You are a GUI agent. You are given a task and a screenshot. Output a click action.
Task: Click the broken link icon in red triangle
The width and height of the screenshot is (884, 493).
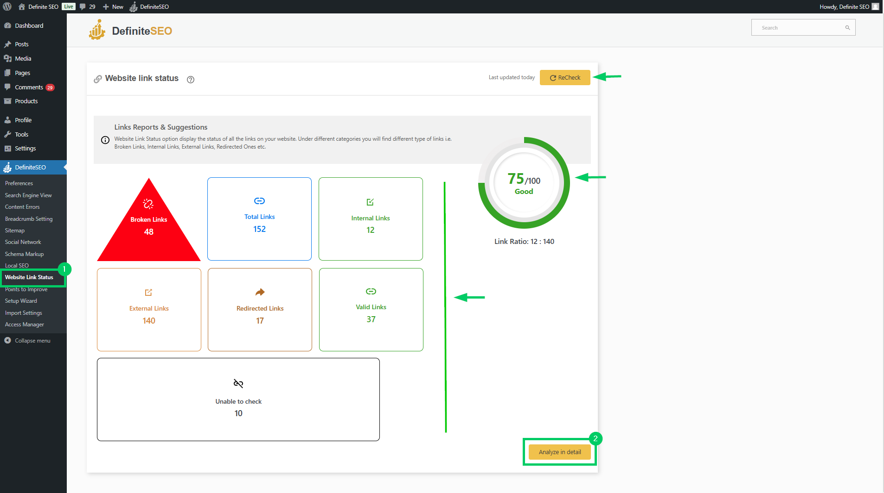[x=148, y=204]
